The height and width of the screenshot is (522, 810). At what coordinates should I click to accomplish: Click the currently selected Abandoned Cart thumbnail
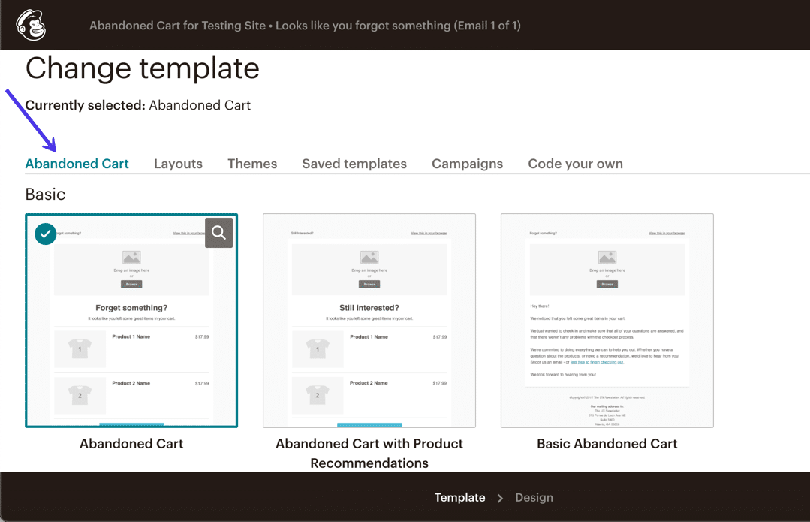131,323
